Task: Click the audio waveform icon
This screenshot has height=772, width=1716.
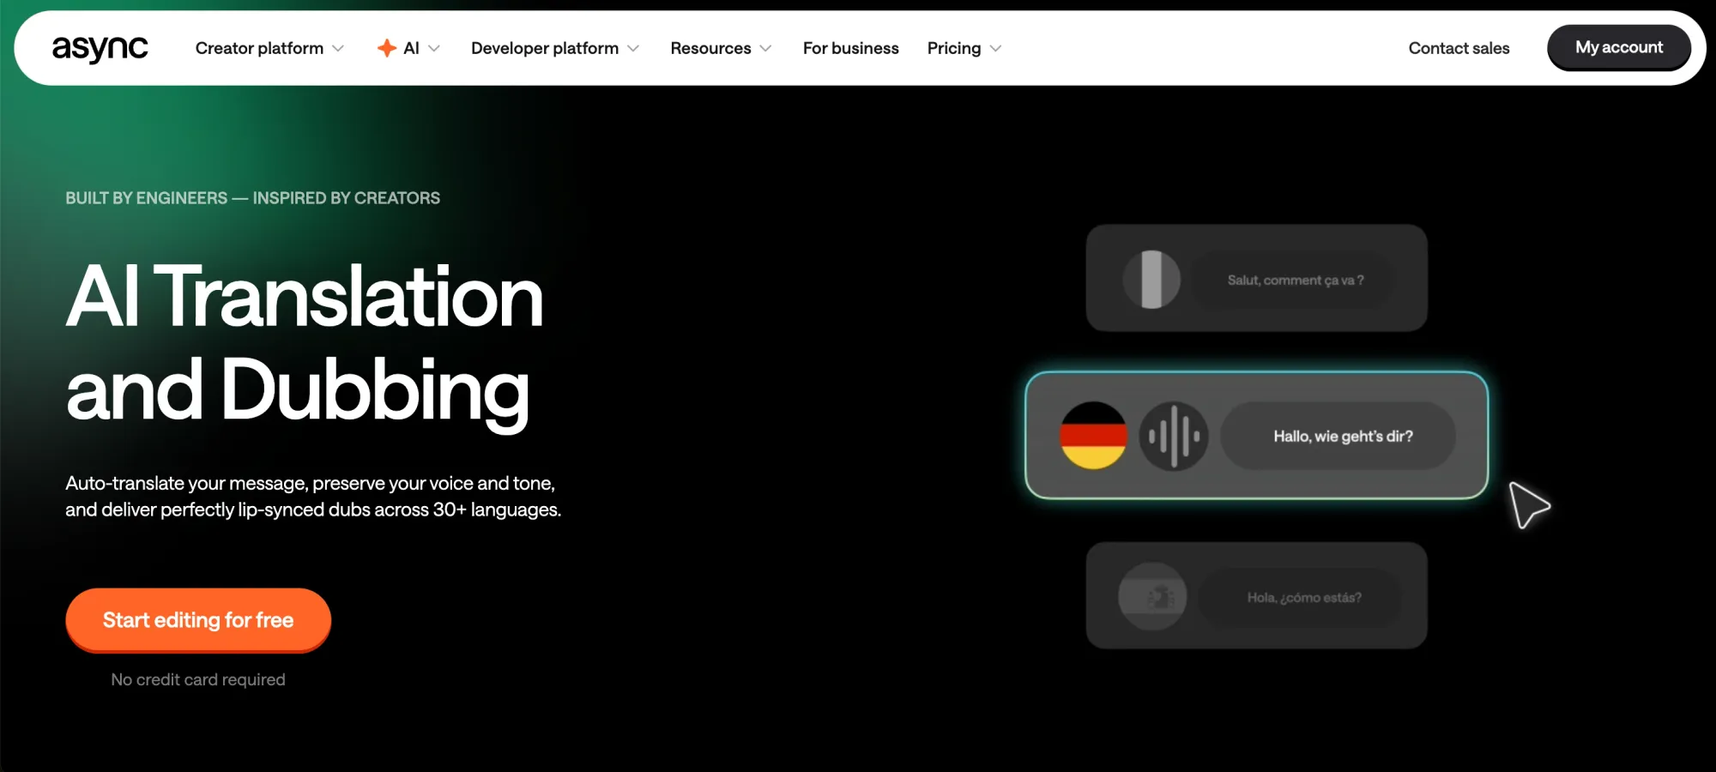Action: tap(1173, 436)
